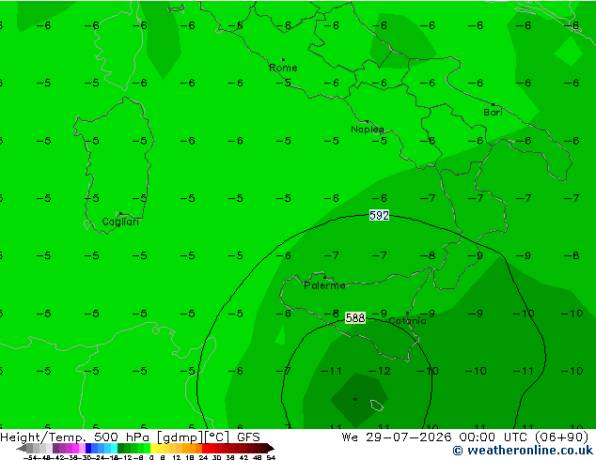Click the yellow swatch in temperature legend
Screen dimensions: 596x460
[x=153, y=448]
